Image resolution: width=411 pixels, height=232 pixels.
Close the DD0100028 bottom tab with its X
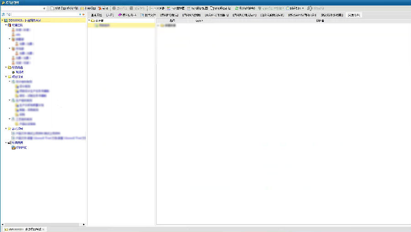pos(43,229)
